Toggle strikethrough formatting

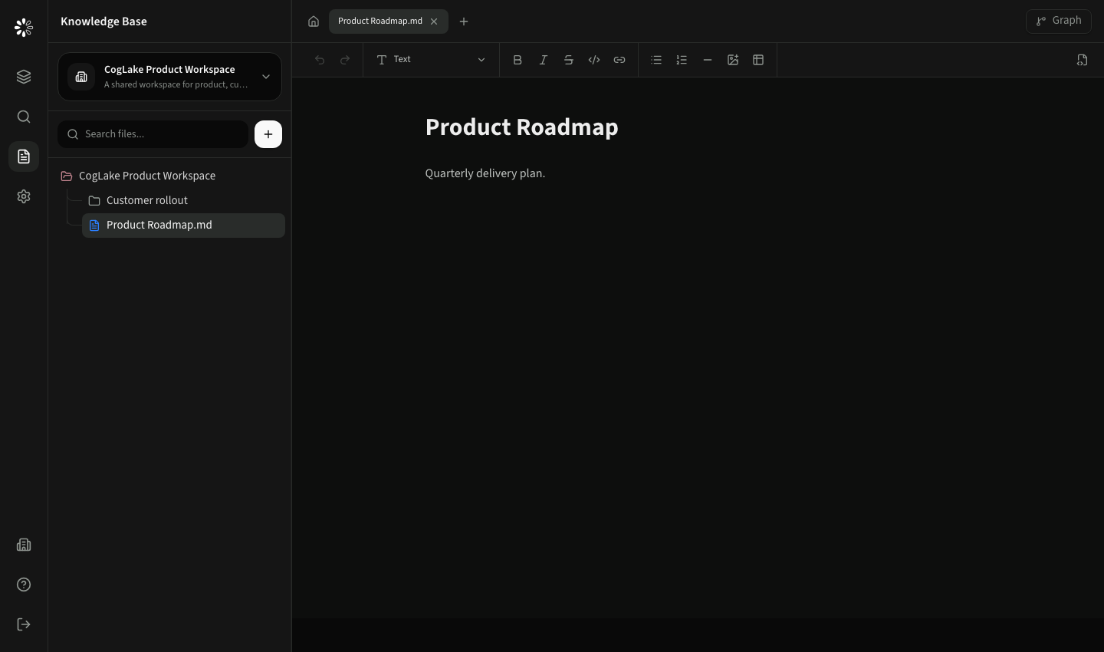[x=568, y=60]
